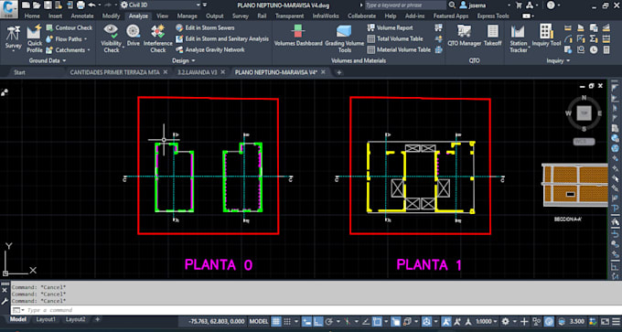Click Edit in Storm and Sanitary Analysis
The width and height of the screenshot is (622, 332).
[x=222, y=39]
